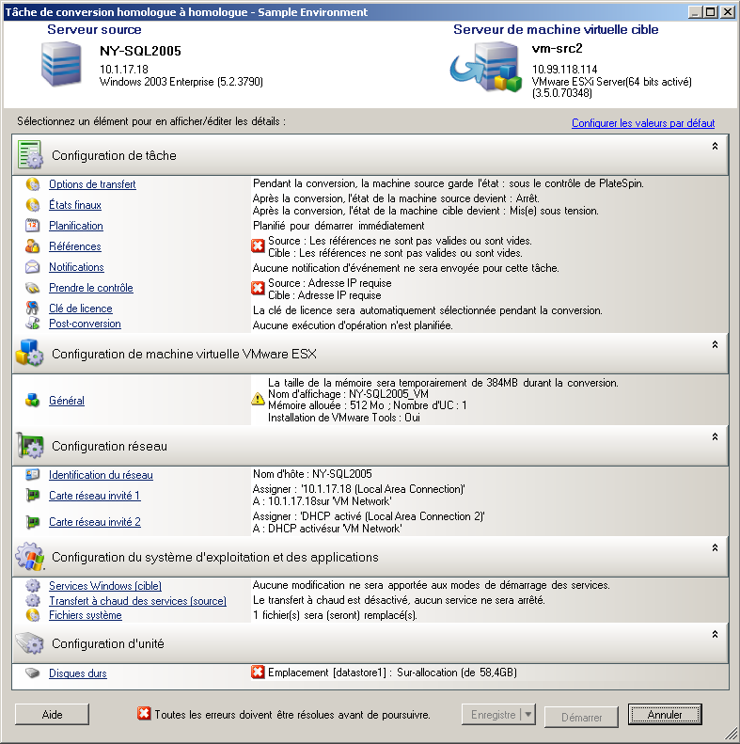Screen dimensions: 740x744
Task: Click the error icon next to Toutes les erreurs
Action: pyautogui.click(x=144, y=713)
